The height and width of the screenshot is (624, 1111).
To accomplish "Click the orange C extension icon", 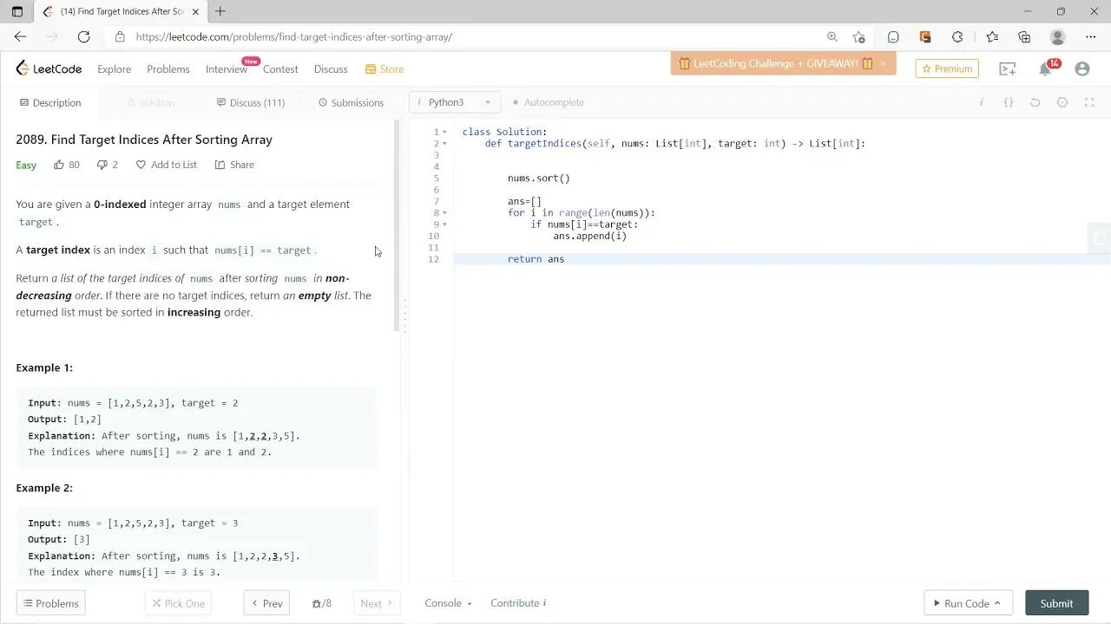I will (x=925, y=36).
